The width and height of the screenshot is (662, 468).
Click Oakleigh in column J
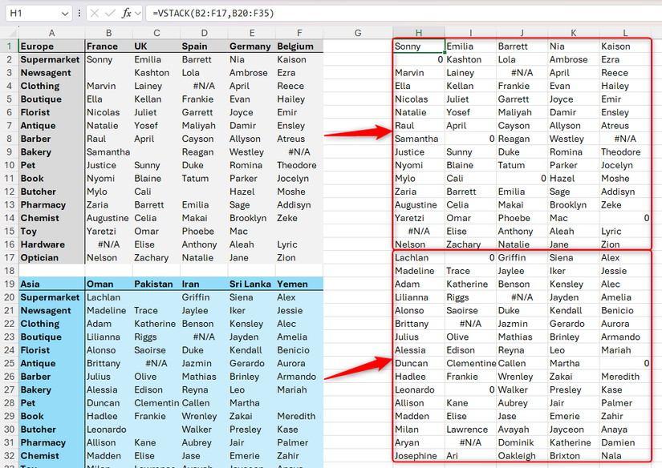(x=522, y=456)
